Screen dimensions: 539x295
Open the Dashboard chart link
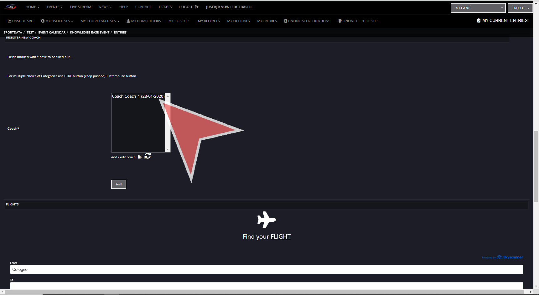click(21, 21)
